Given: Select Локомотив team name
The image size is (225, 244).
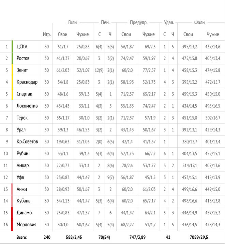Looking at the screenshot, I should tap(27, 106).
